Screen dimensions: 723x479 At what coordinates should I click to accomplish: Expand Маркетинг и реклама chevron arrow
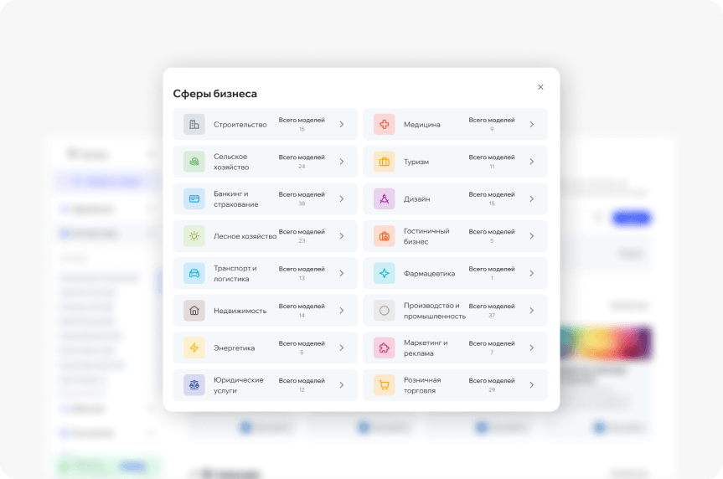pos(531,348)
